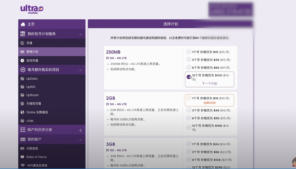Click the Up icon beside UpRoam
296x169 pixels.
pyautogui.click(x=22, y=95)
